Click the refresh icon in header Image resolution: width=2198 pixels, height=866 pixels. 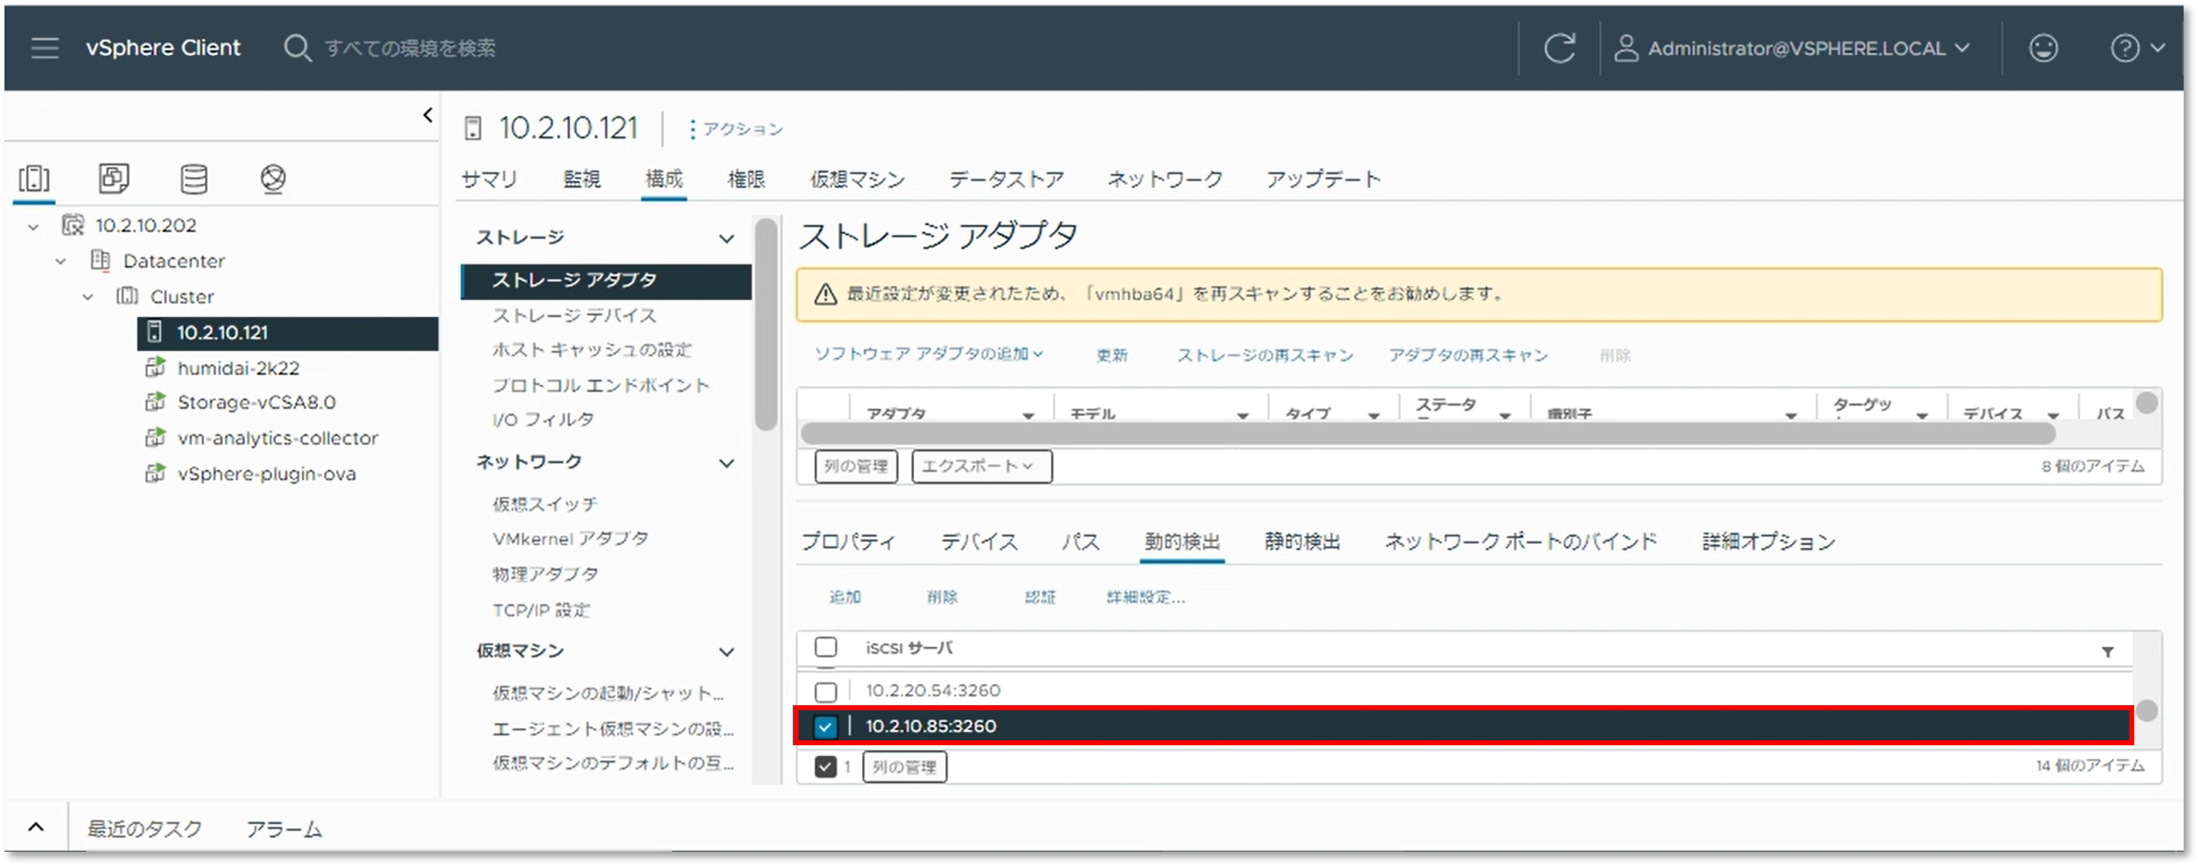pyautogui.click(x=1559, y=48)
